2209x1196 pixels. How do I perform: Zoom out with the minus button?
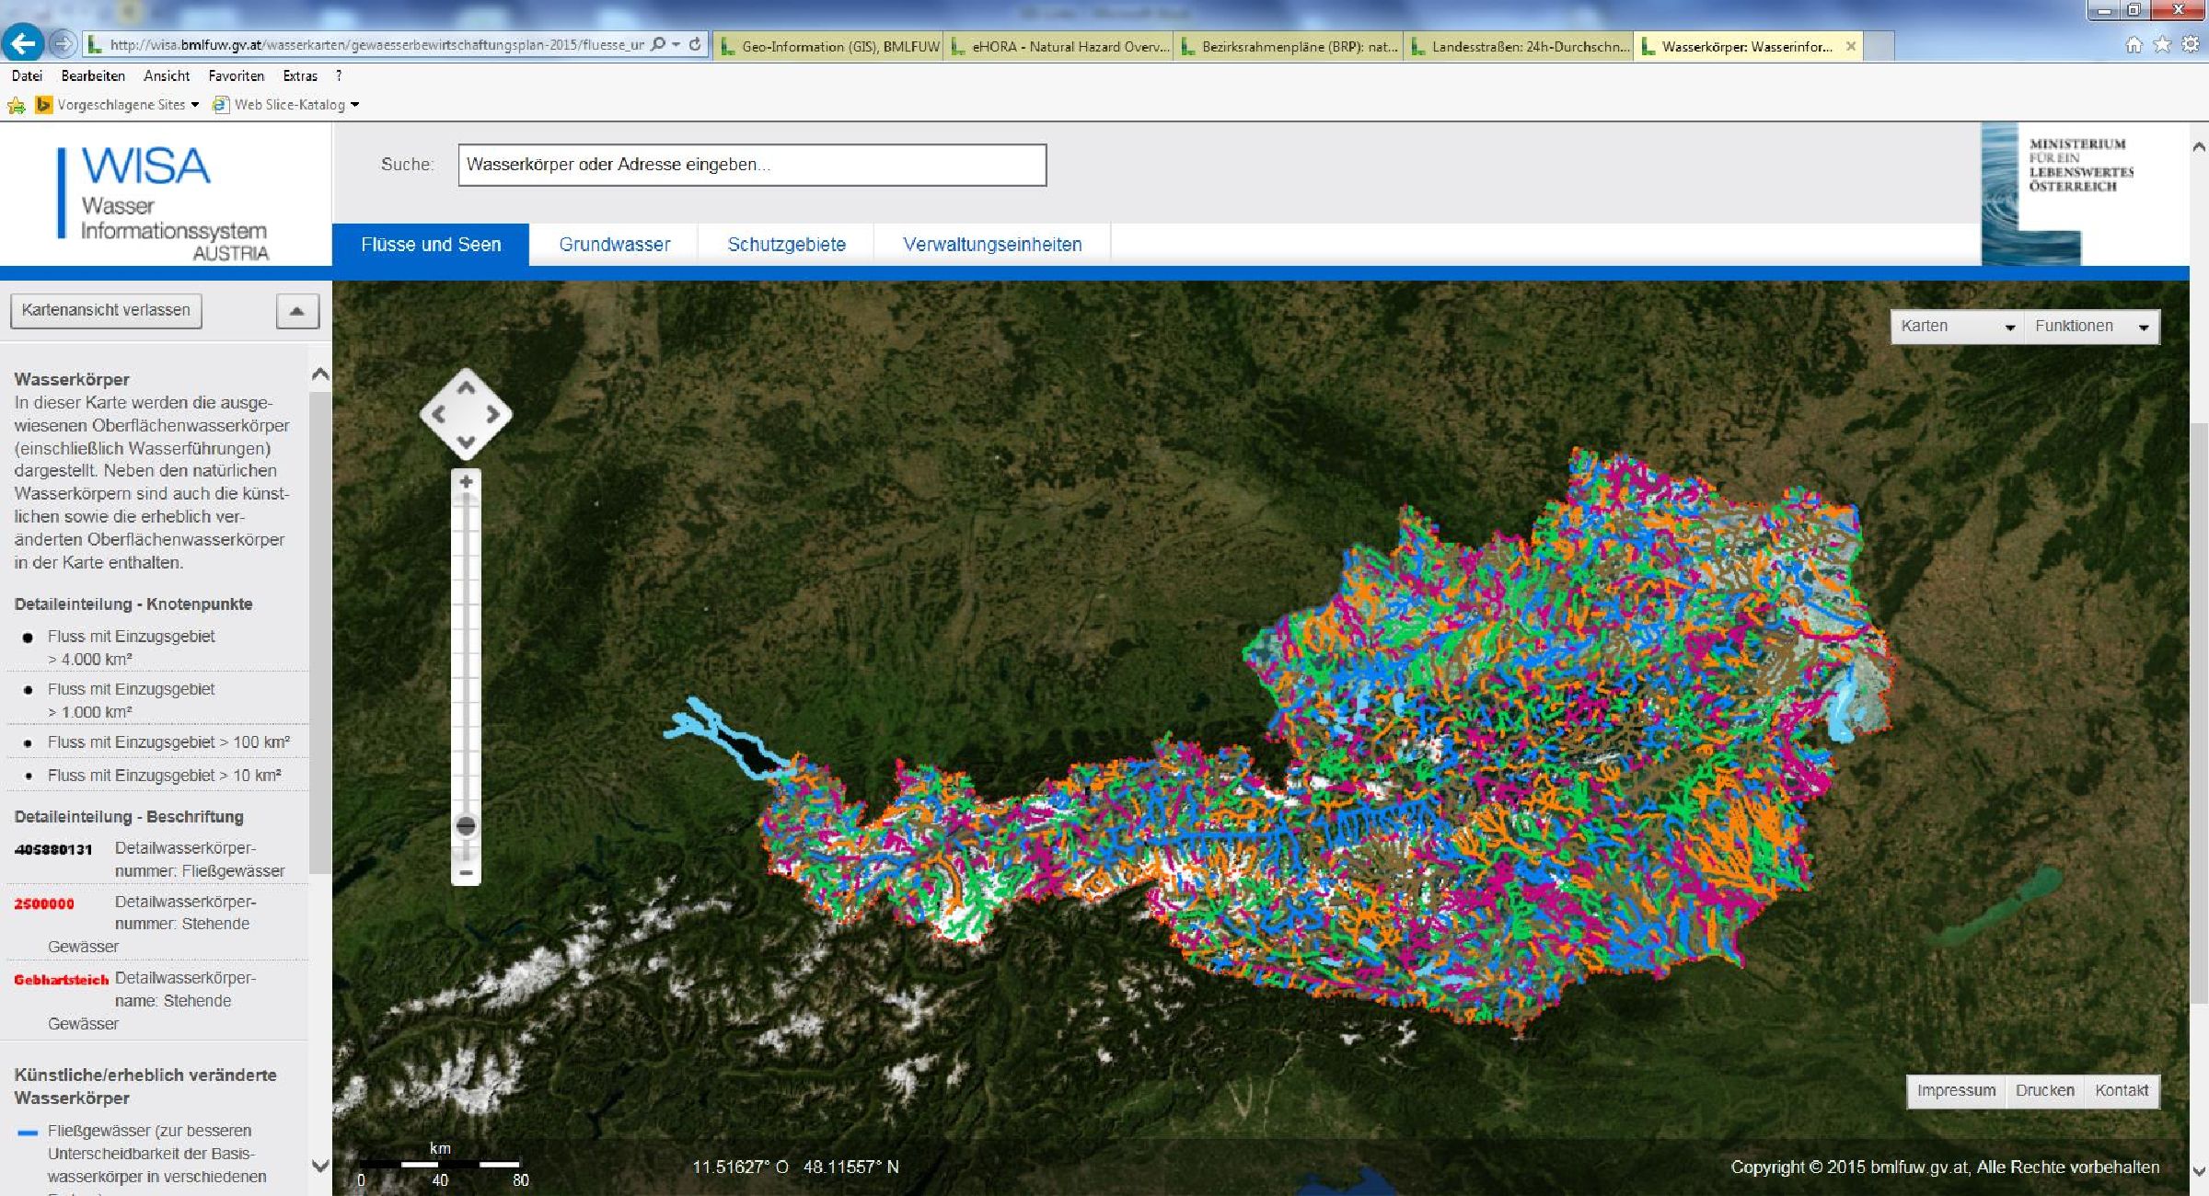(466, 872)
